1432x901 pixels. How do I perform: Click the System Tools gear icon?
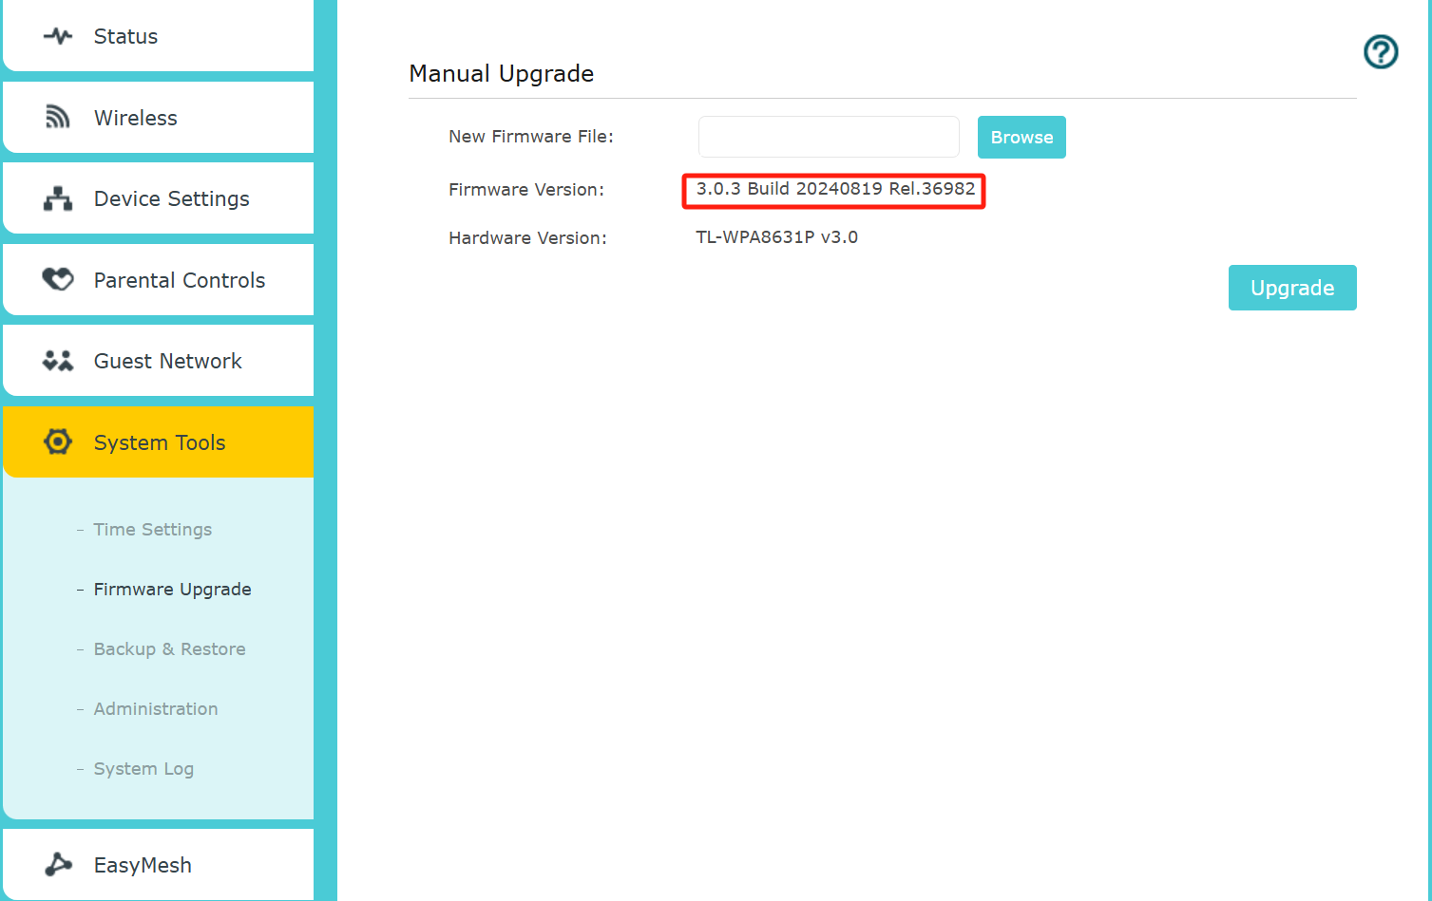coord(58,442)
